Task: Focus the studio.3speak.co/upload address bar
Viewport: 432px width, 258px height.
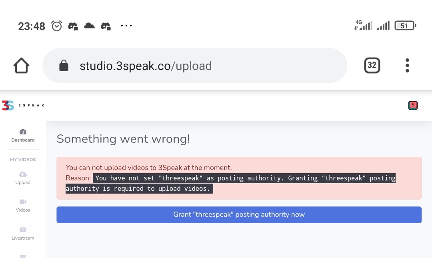Action: (x=194, y=65)
